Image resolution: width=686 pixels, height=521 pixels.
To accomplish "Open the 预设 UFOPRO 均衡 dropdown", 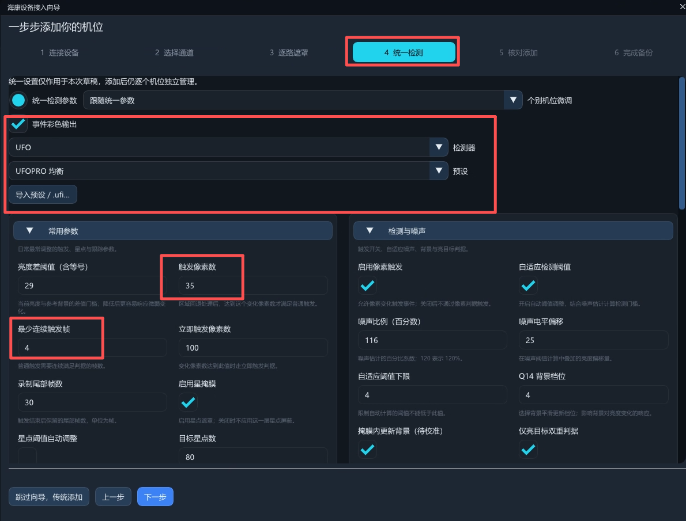I will coord(228,171).
